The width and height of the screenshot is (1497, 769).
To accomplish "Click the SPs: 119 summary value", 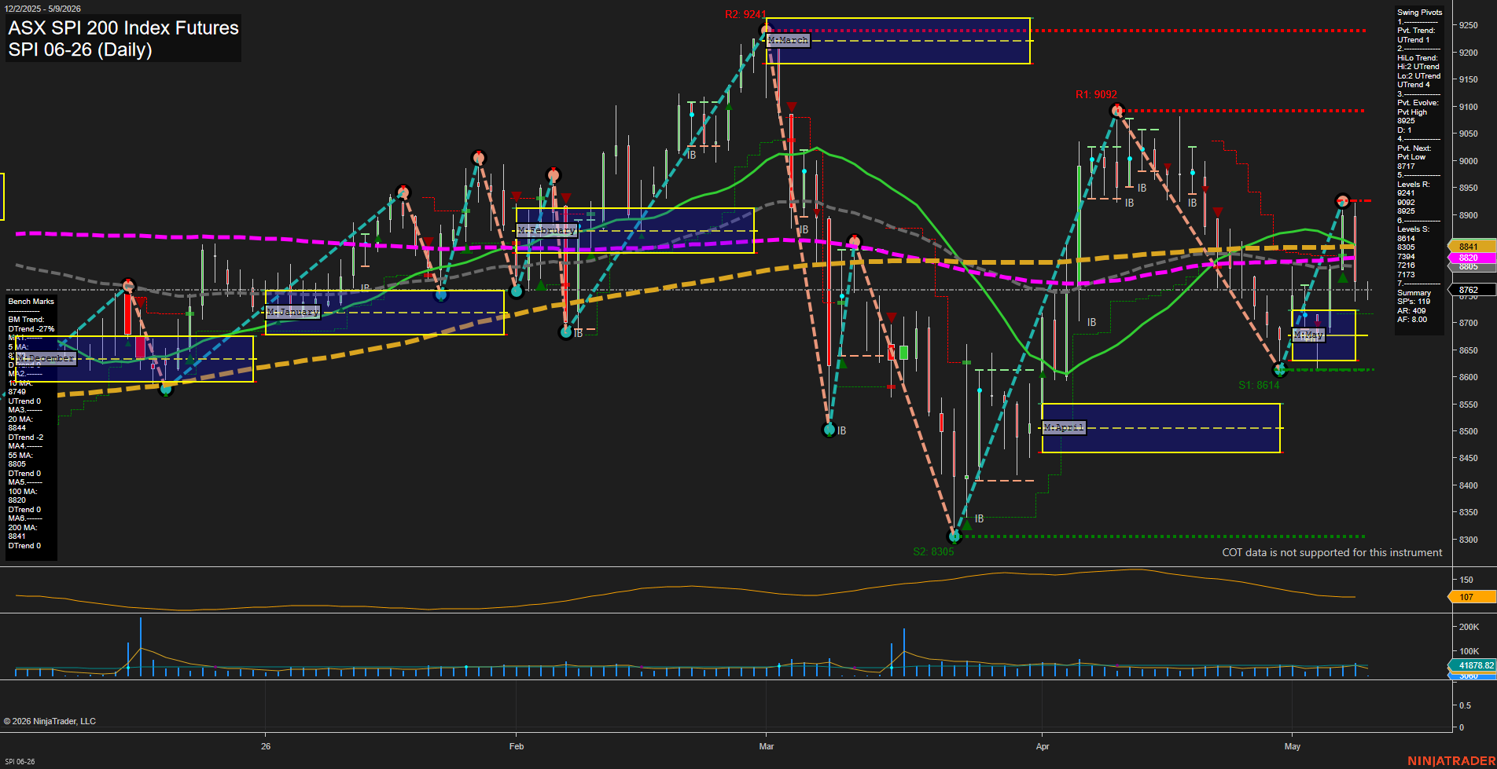I will point(1414,302).
